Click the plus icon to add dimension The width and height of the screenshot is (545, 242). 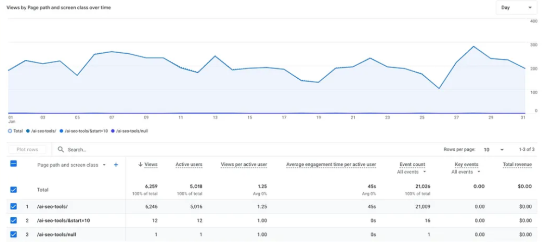(116, 165)
